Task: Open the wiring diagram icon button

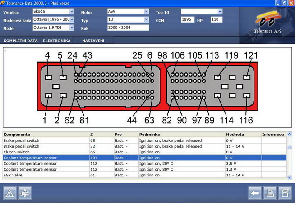Action: coord(25,193)
